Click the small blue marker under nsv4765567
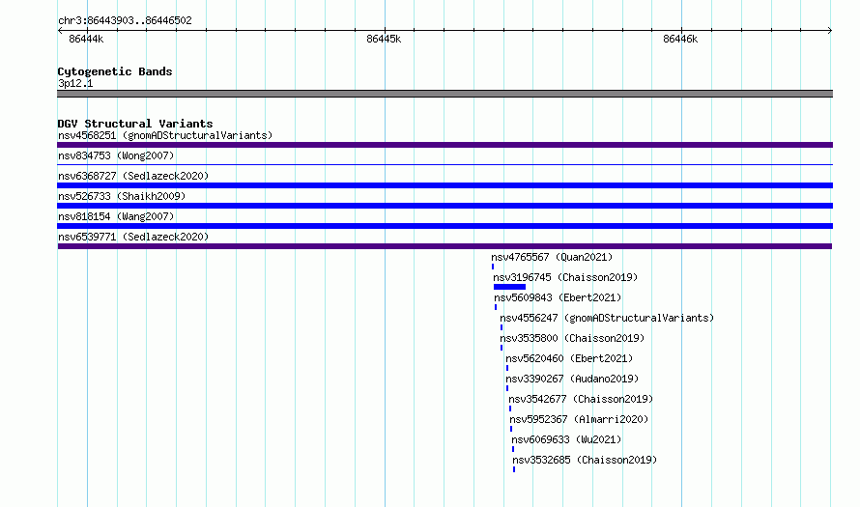The image size is (860, 507). pyautogui.click(x=493, y=267)
